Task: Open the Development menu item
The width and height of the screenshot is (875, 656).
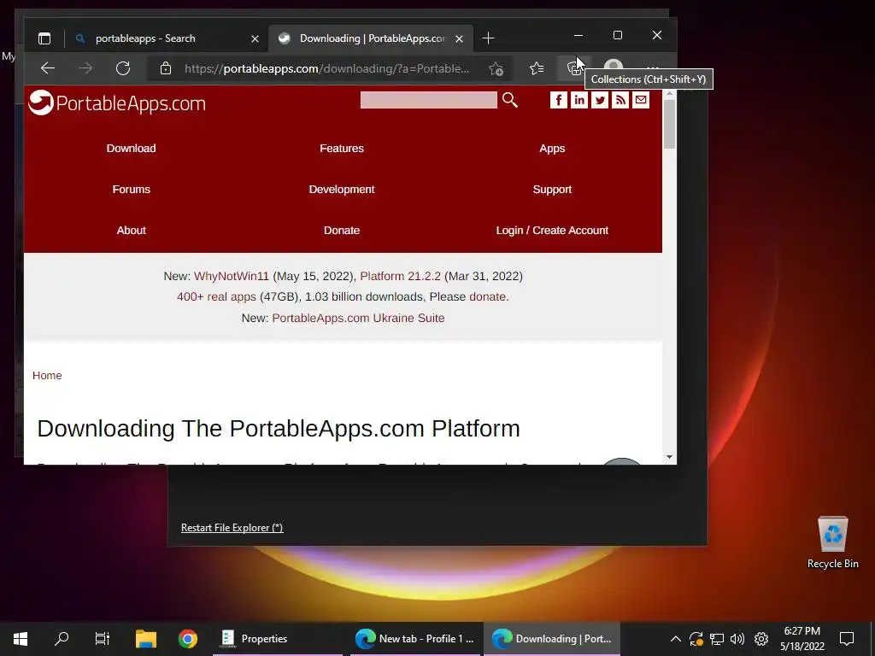Action: [x=342, y=189]
